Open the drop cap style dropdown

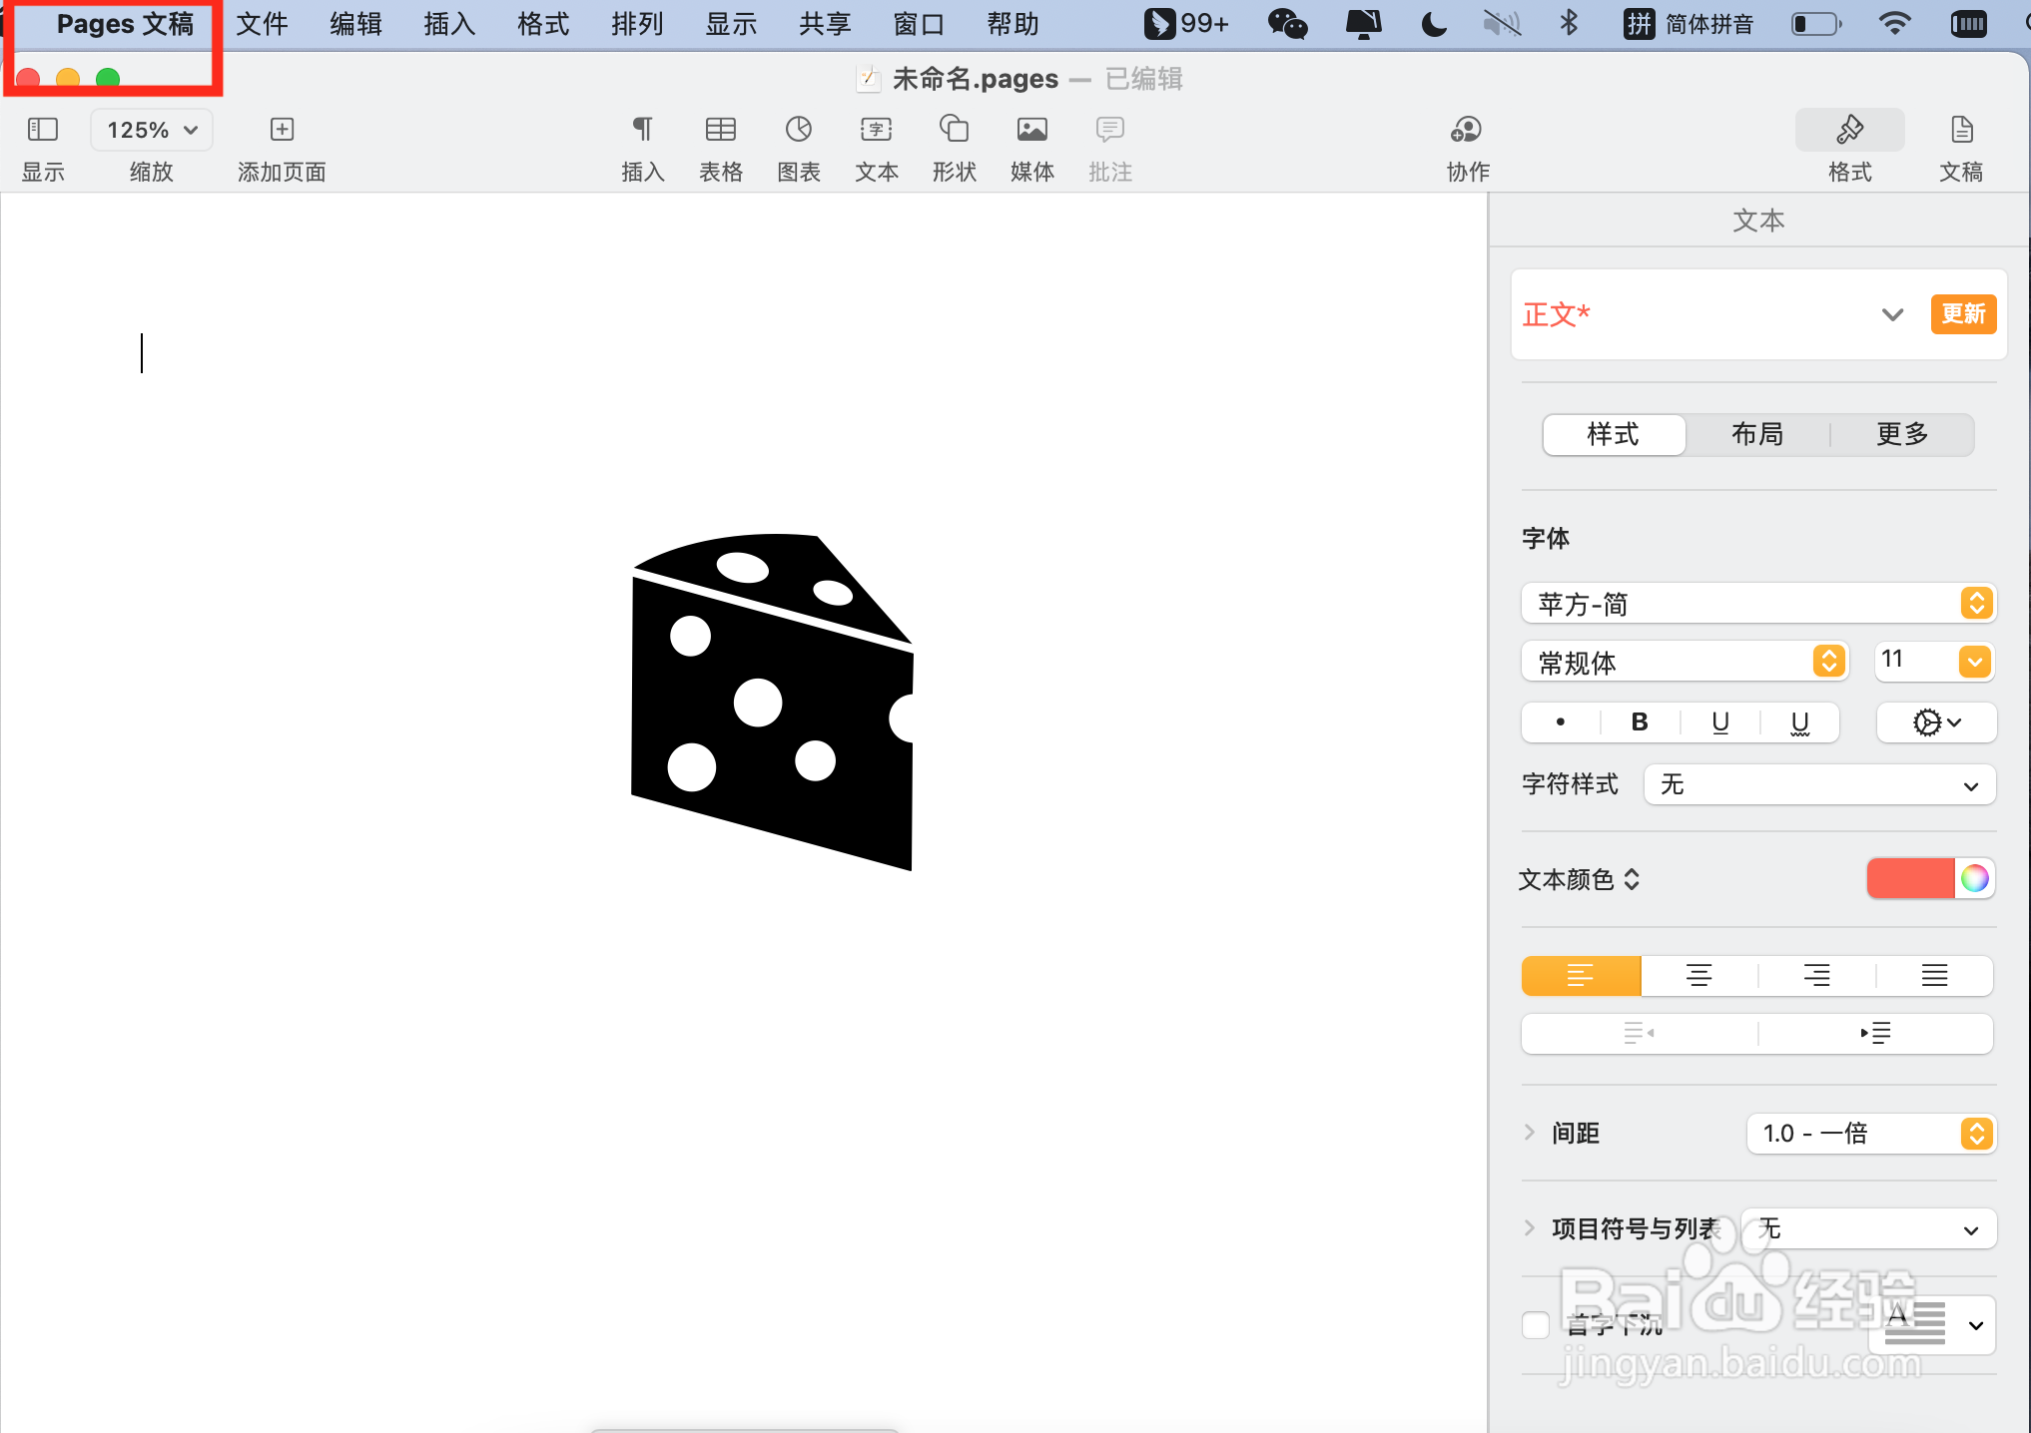coord(1931,1325)
